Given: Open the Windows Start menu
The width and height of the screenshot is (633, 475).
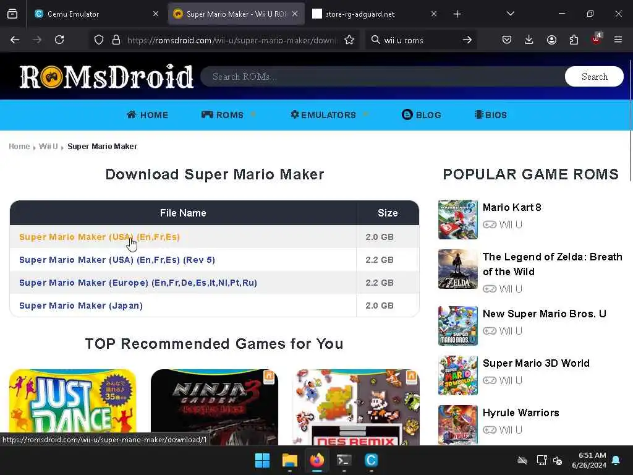Looking at the screenshot, I should click(262, 460).
